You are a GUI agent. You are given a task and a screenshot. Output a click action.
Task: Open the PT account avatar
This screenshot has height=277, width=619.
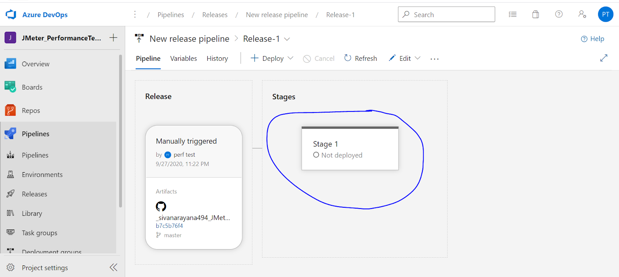605,14
